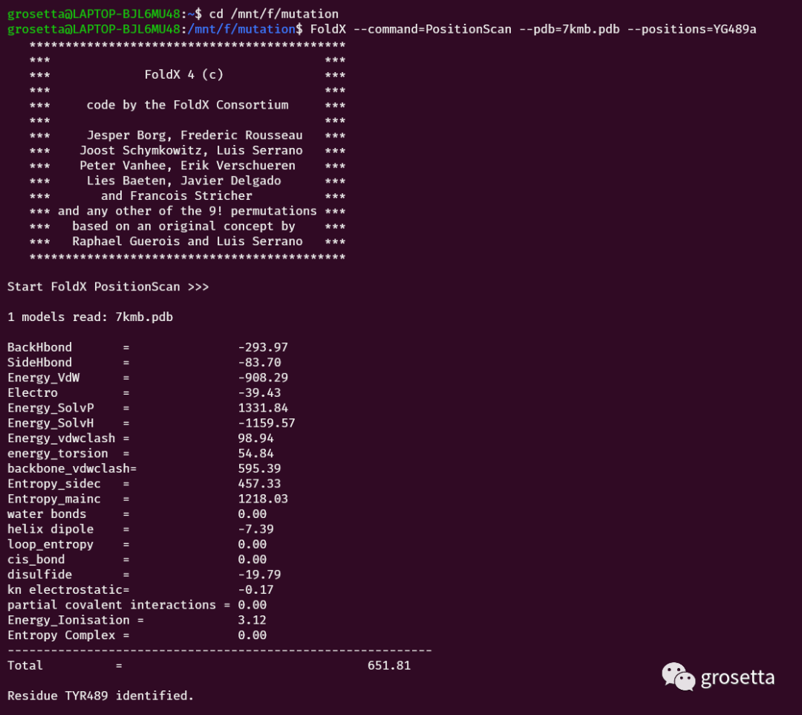Click the energy_torsion value 54.84
The height and width of the screenshot is (715, 802).
pyautogui.click(x=255, y=453)
